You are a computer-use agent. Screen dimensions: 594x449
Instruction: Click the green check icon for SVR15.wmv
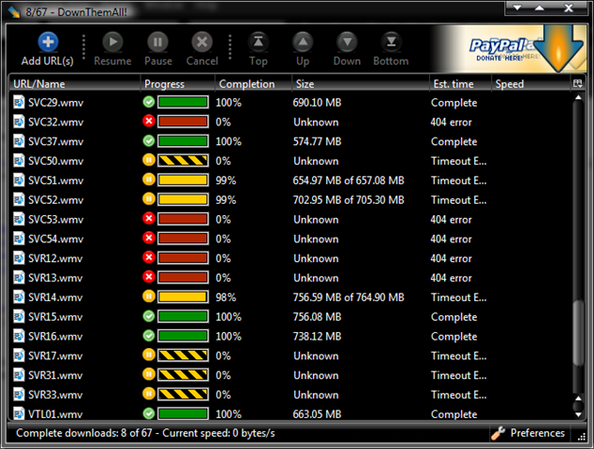pyautogui.click(x=149, y=316)
